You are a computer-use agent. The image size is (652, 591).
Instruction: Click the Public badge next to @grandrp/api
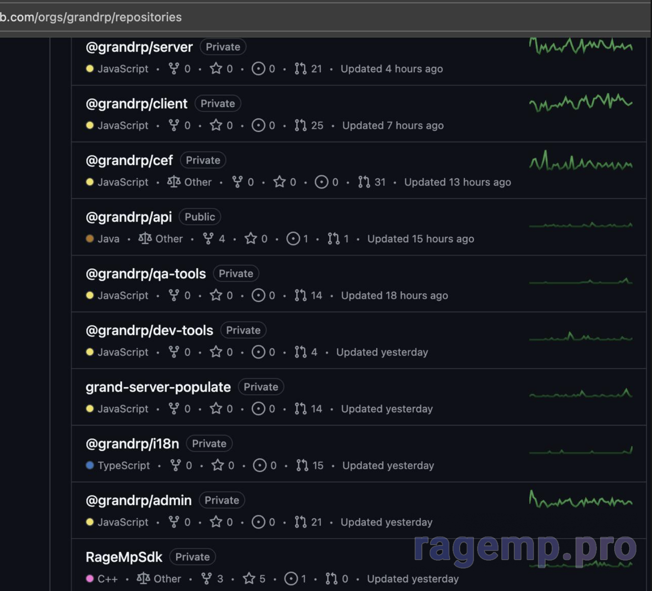pyautogui.click(x=200, y=217)
